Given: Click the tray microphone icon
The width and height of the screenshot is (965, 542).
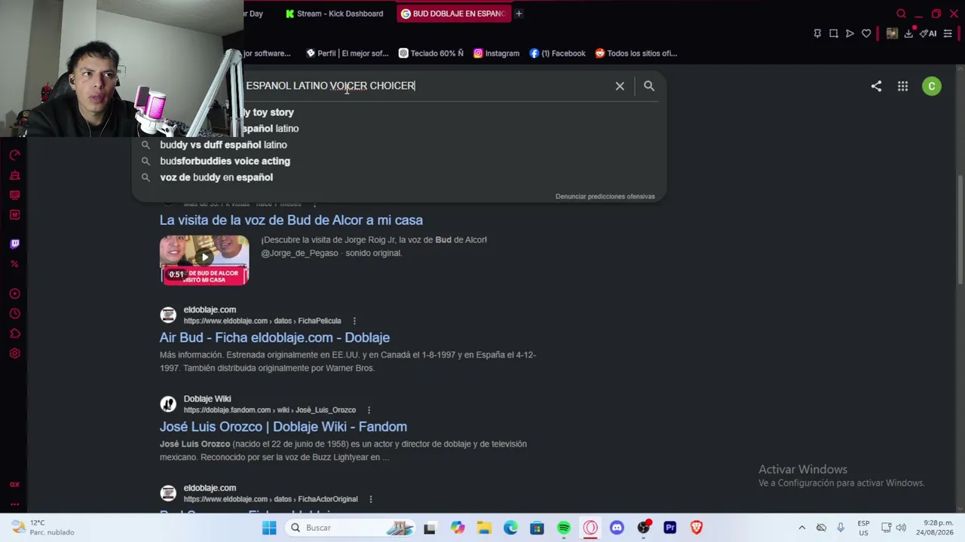Looking at the screenshot, I should pyautogui.click(x=841, y=528).
